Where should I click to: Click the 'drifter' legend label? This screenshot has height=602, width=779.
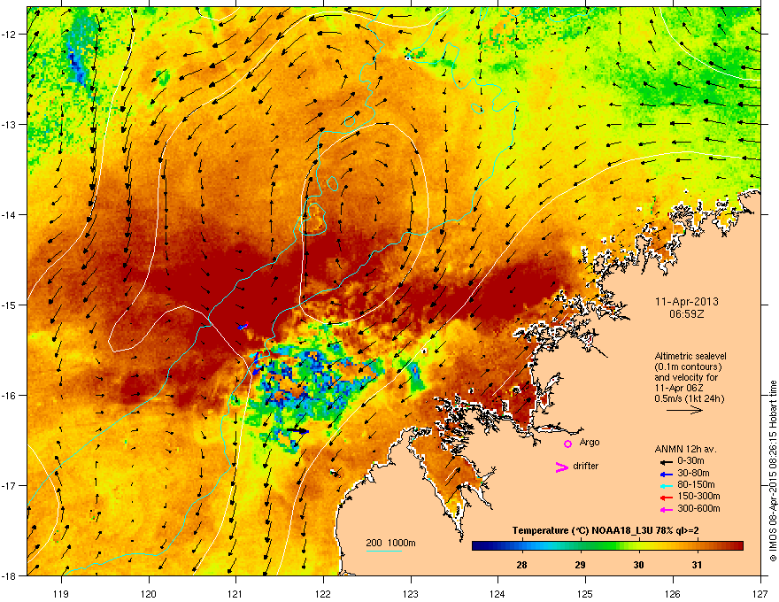[x=586, y=466]
